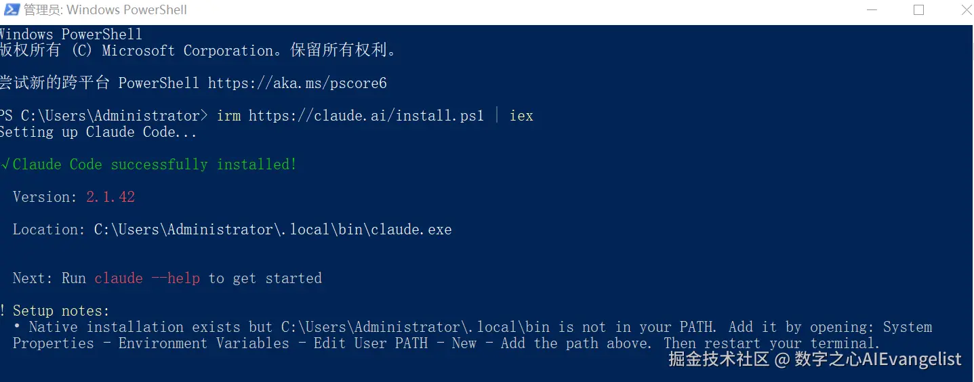Click the claude.exe location path
Viewport: 974px width, 382px height.
tap(272, 230)
